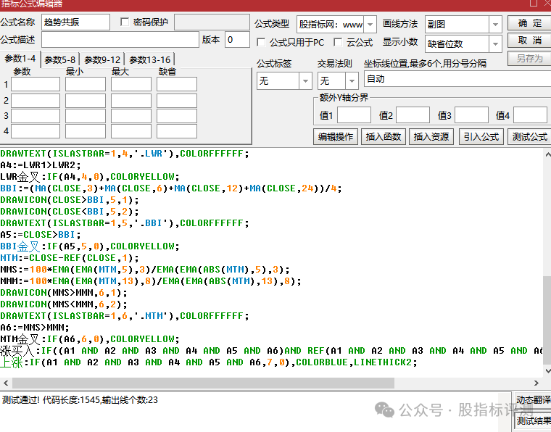Open the 交易法则 dropdown

pos(352,80)
